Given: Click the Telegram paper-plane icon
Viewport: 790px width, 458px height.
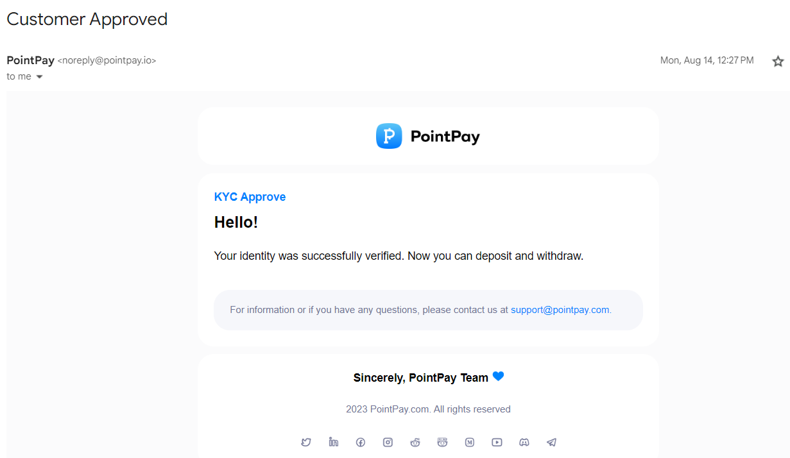Looking at the screenshot, I should point(551,442).
